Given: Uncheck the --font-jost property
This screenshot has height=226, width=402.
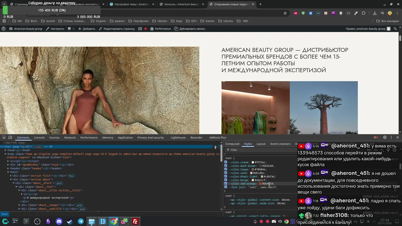Looking at the screenshot, I should pyautogui.click(x=225, y=187).
